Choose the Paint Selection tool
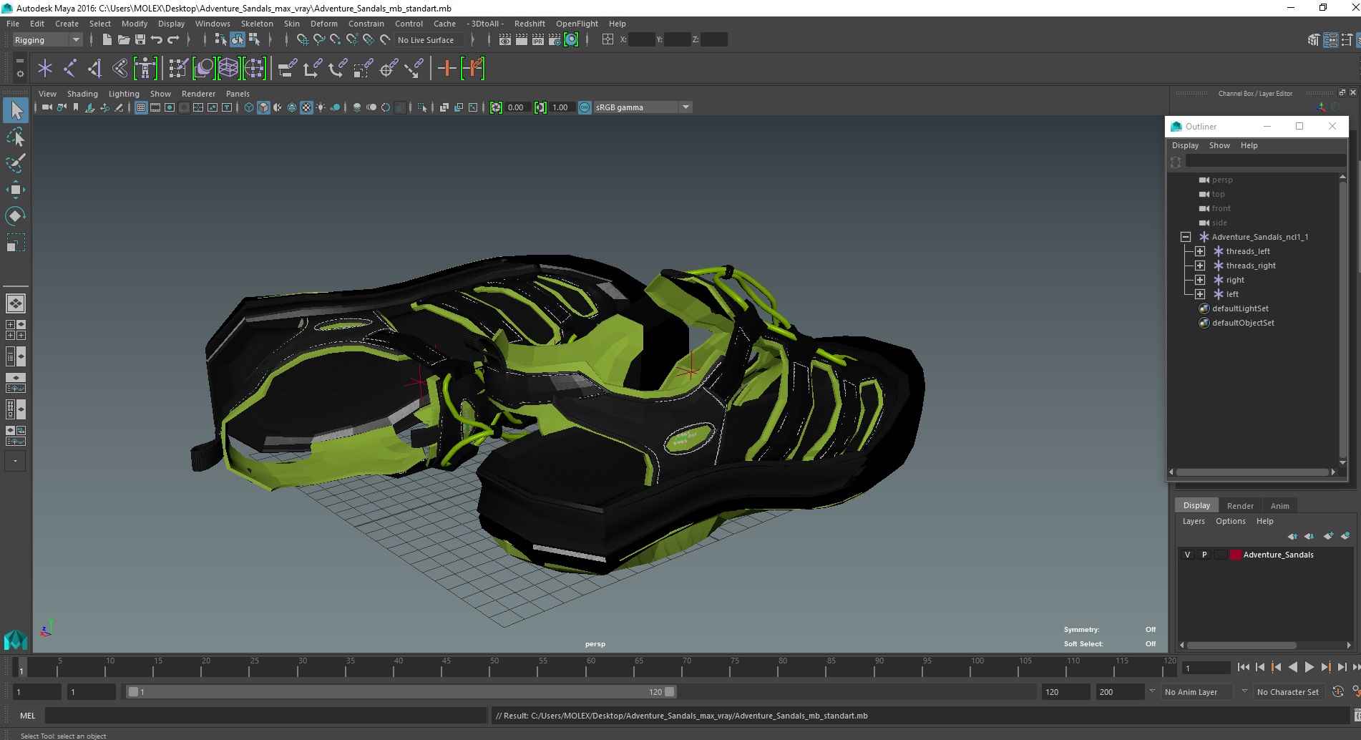Image resolution: width=1361 pixels, height=740 pixels. [16, 162]
